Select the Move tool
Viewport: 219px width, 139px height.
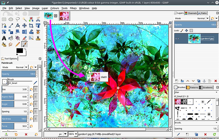click(25, 26)
